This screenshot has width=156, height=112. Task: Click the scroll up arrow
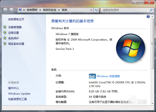pos(152,16)
